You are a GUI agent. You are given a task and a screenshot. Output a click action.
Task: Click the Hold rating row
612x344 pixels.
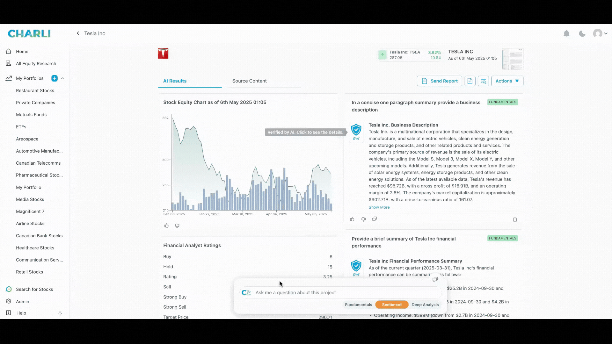(x=248, y=267)
